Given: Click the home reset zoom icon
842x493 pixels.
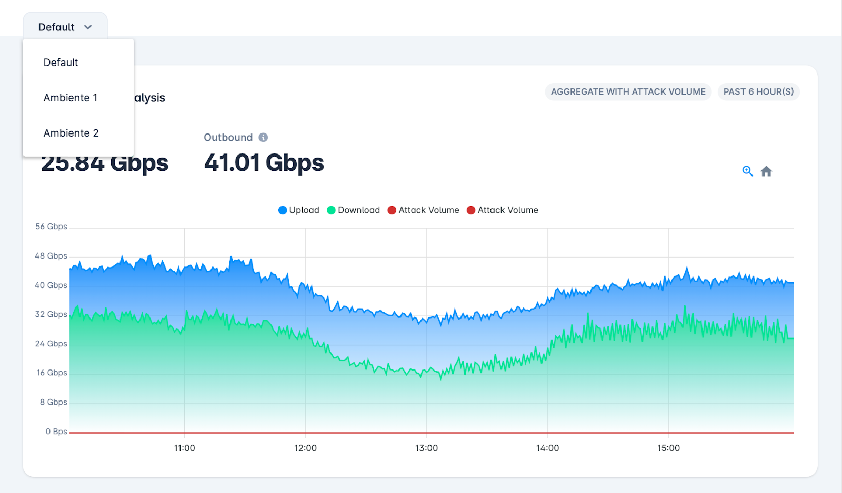Looking at the screenshot, I should click(x=766, y=171).
